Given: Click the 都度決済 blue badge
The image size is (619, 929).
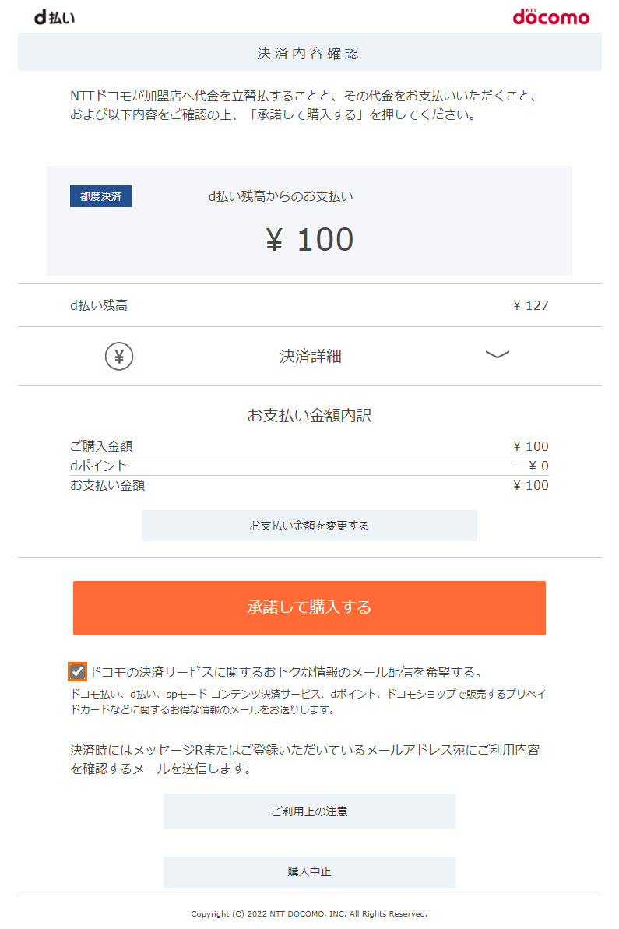Looking at the screenshot, I should [100, 196].
